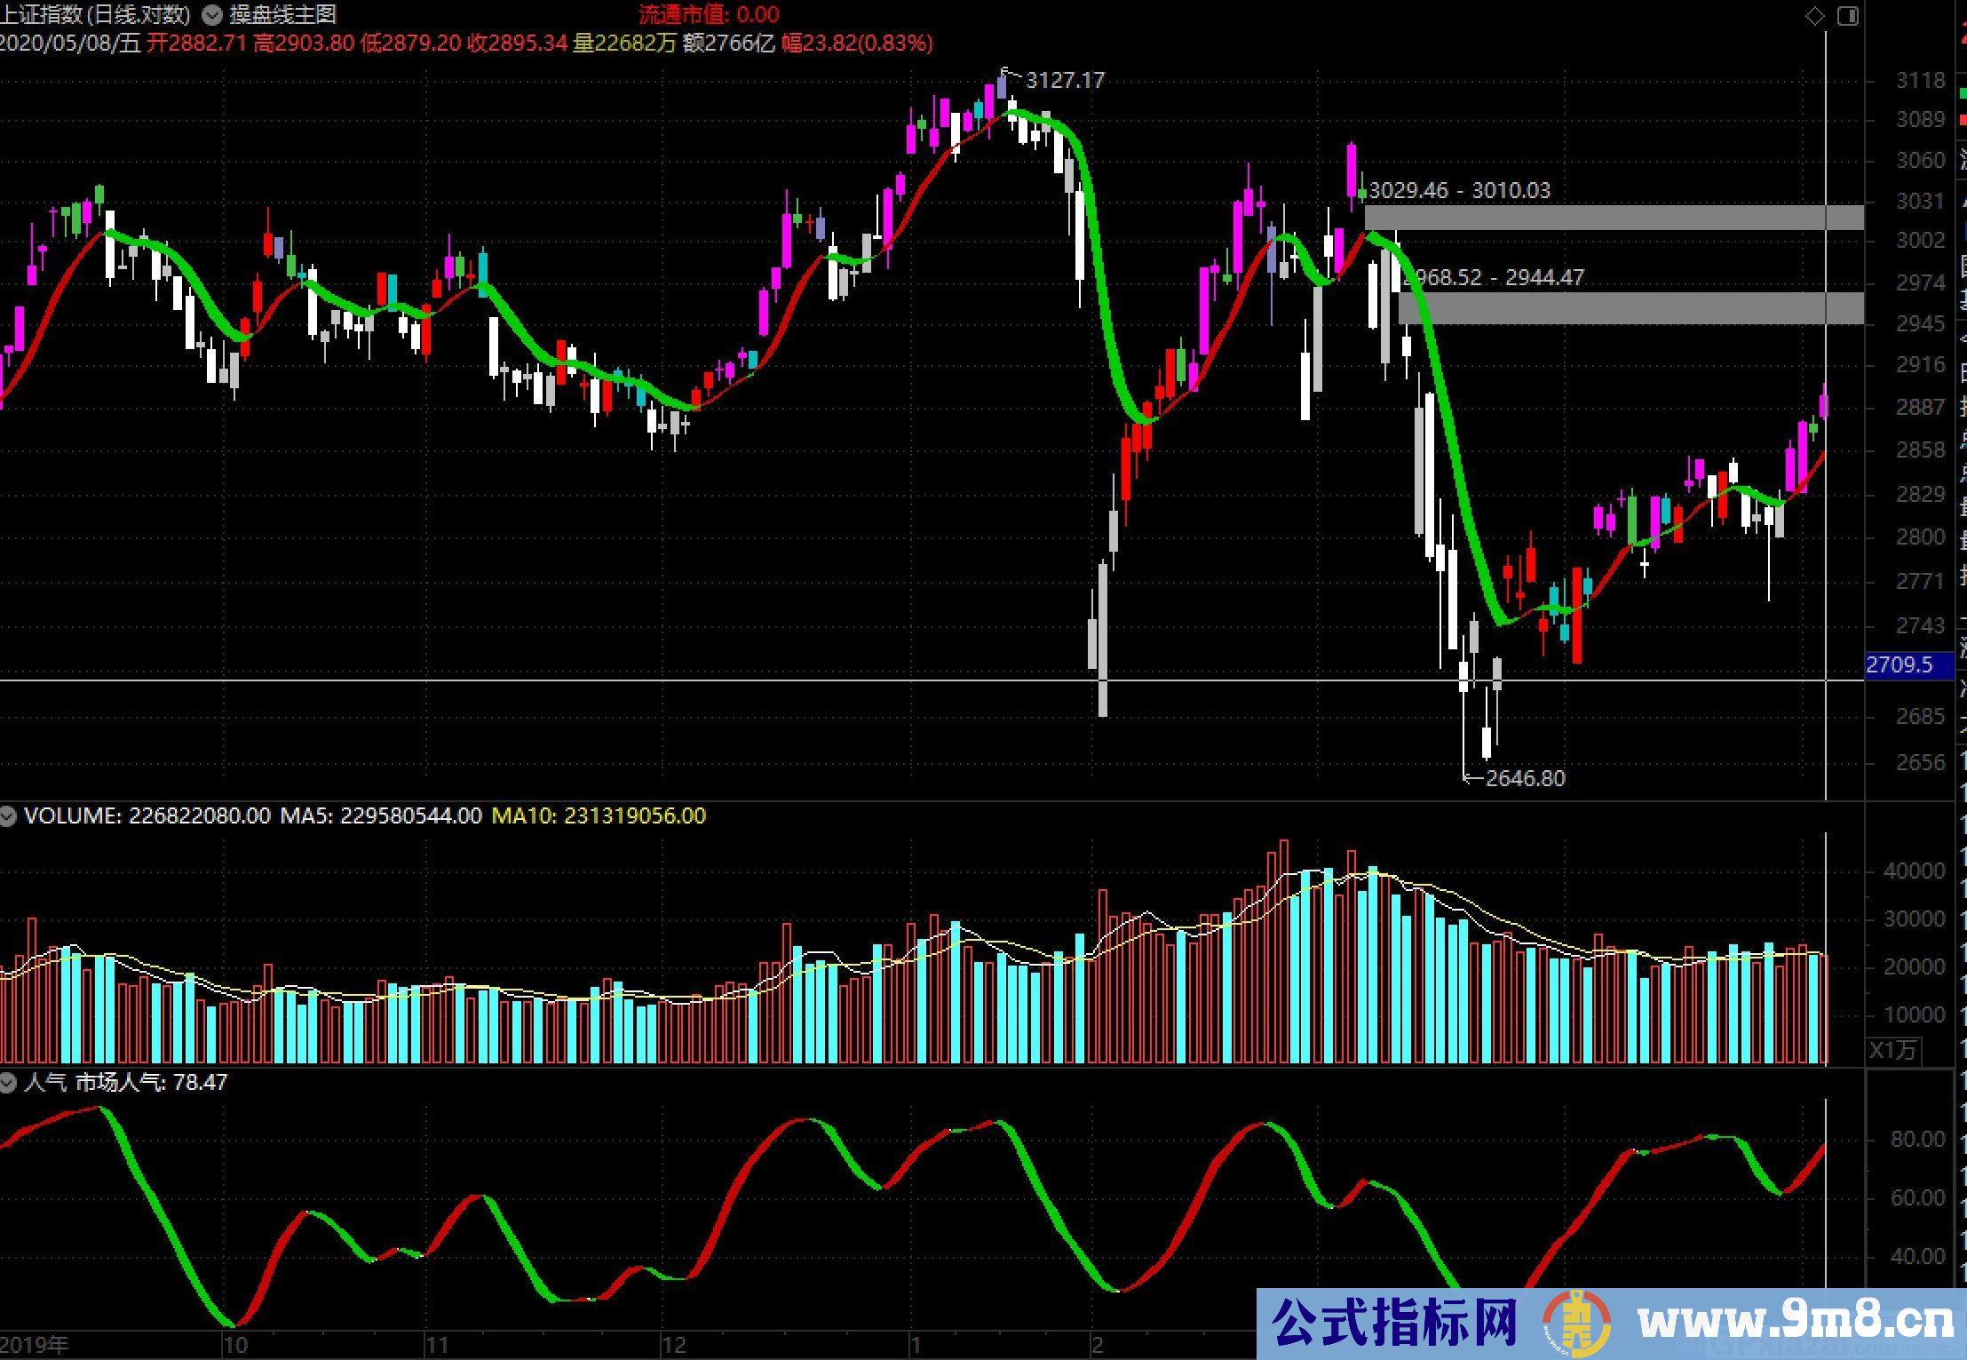The height and width of the screenshot is (1360, 1967).
Task: Click the 3029.46 - 3010.03 gap label
Action: (x=1460, y=190)
